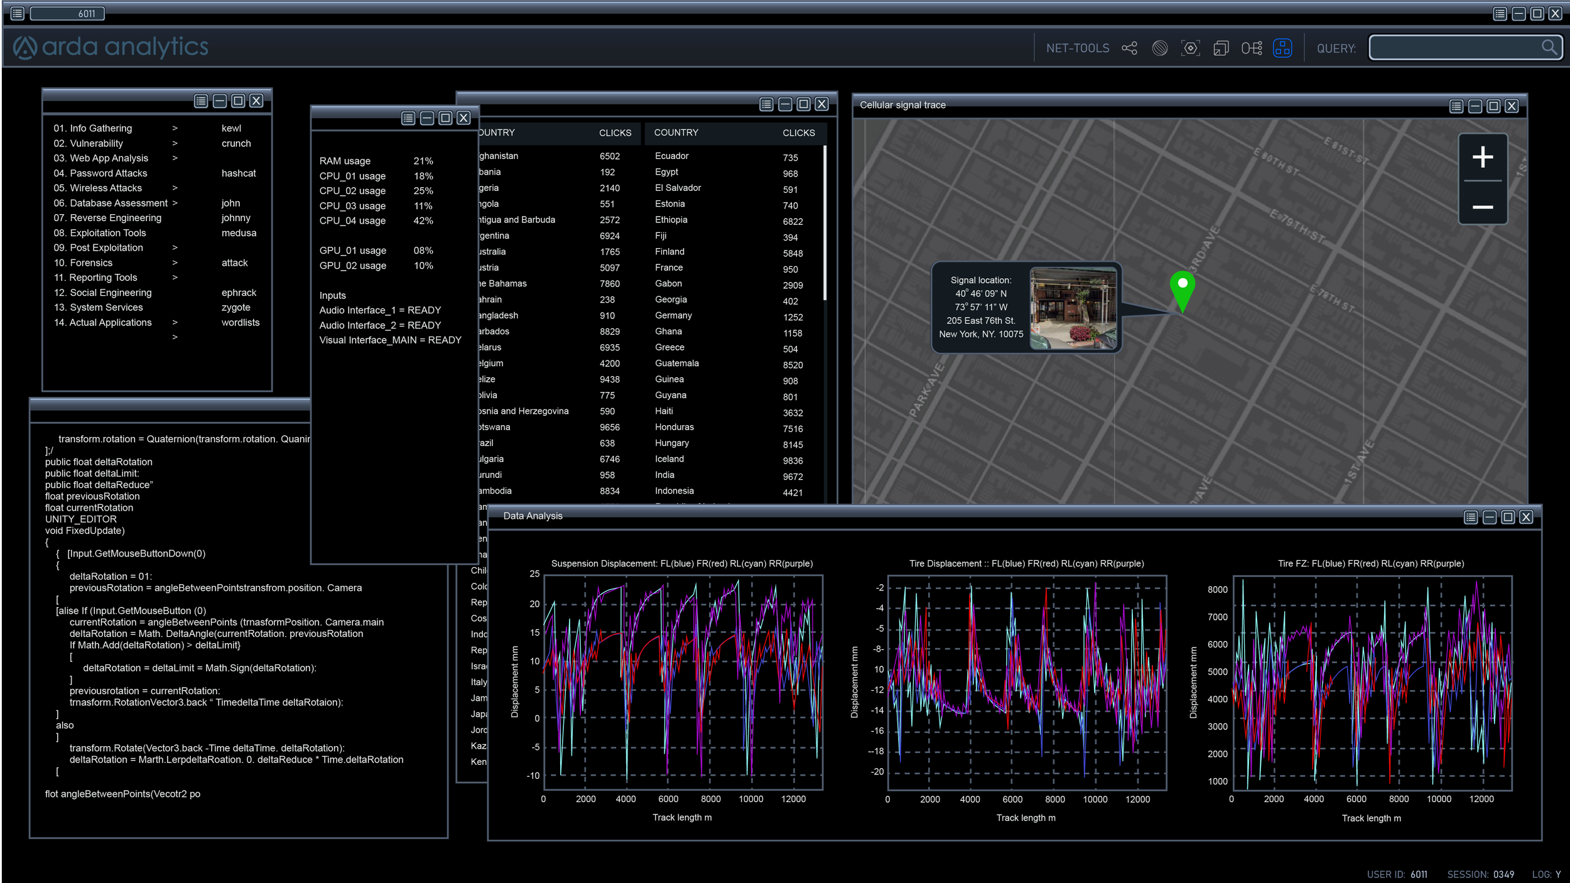Open the layered windows copy tool
The image size is (1570, 883).
coord(1221,48)
